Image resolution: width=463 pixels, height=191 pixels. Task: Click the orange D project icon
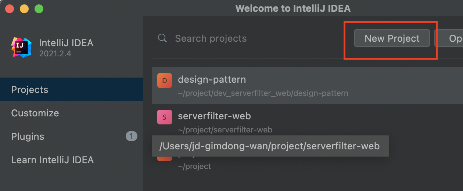coord(164,80)
